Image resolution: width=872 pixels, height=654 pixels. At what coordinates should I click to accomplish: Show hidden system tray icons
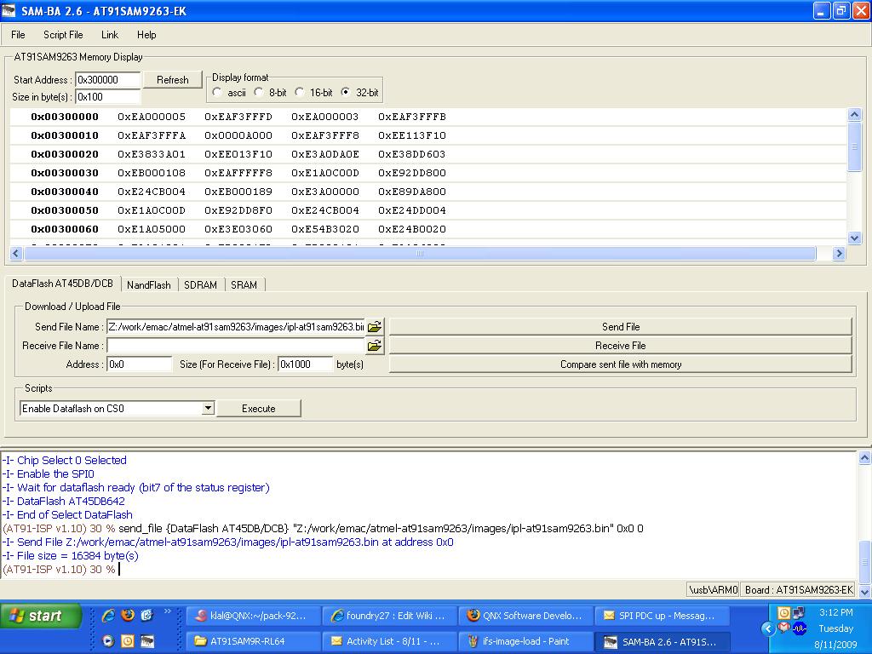(767, 628)
